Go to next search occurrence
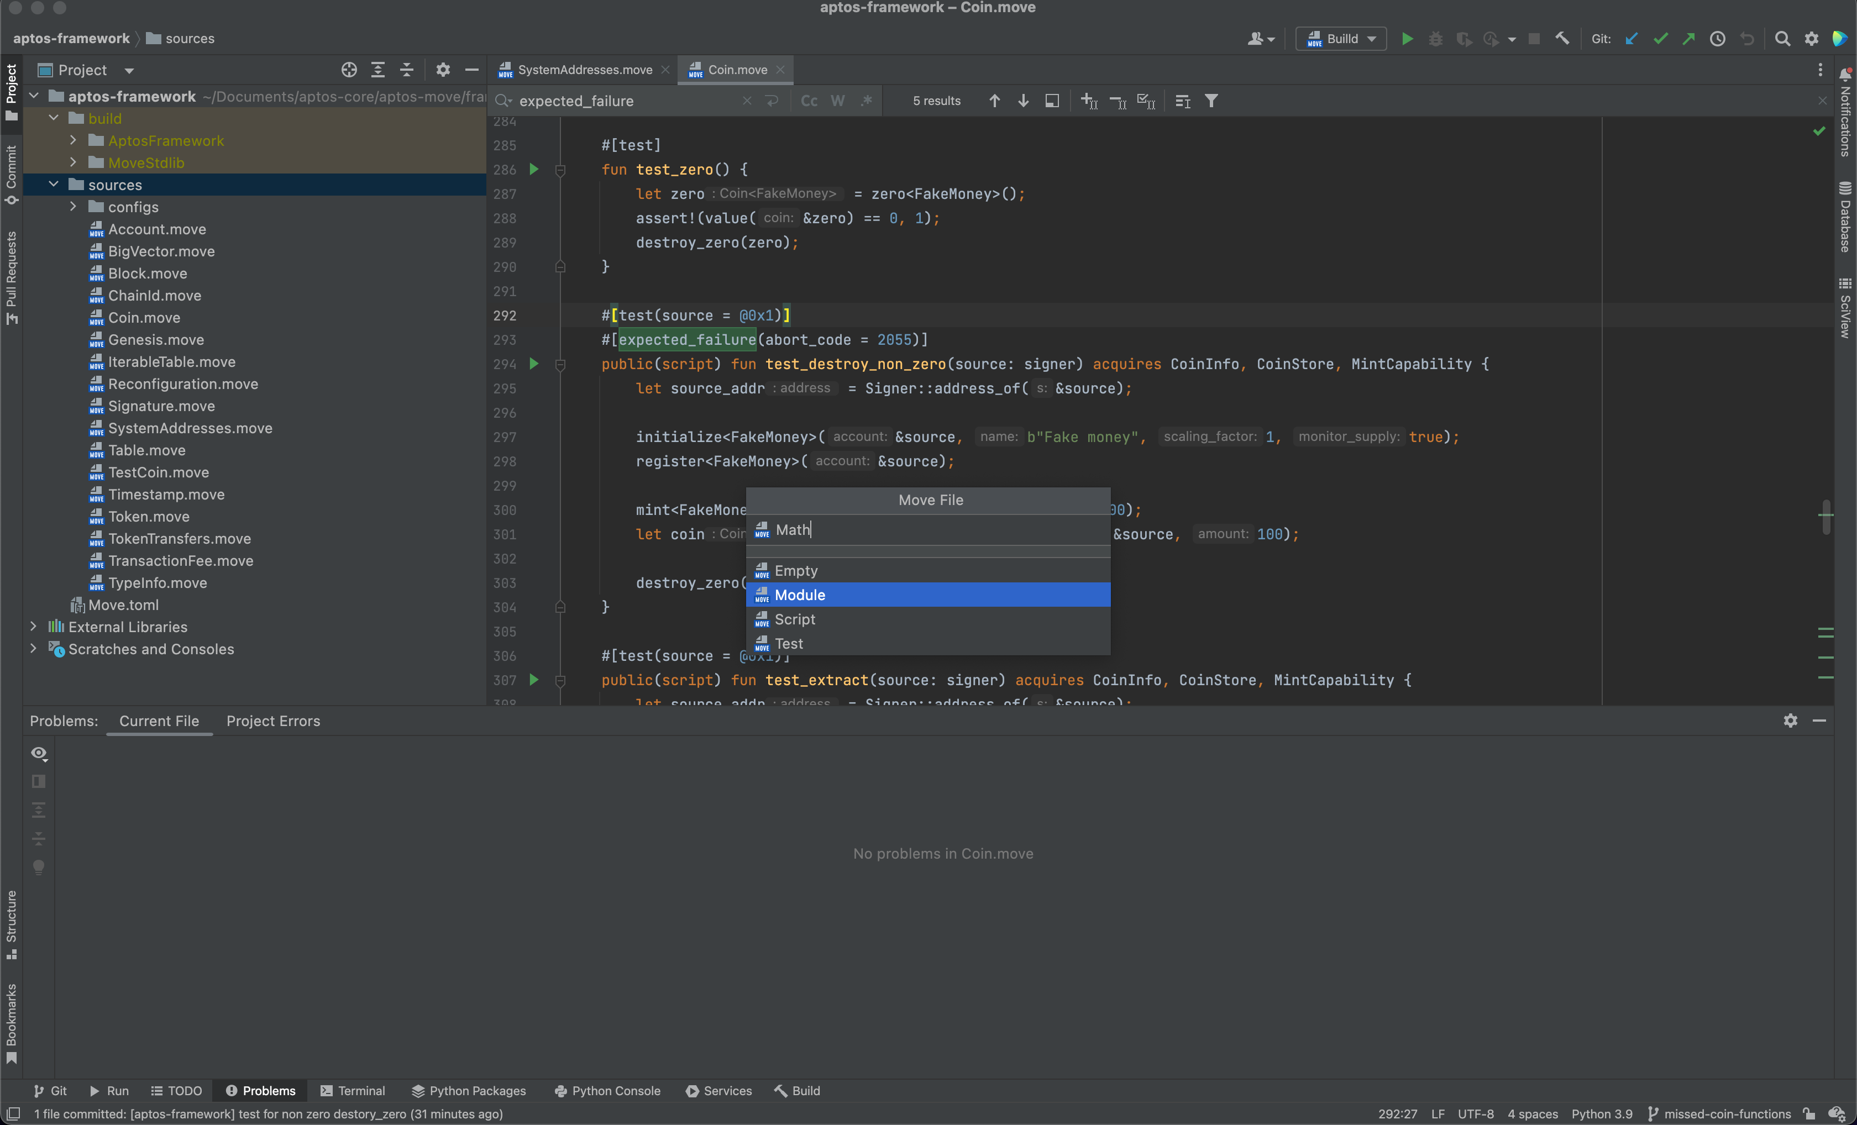 click(x=1022, y=101)
